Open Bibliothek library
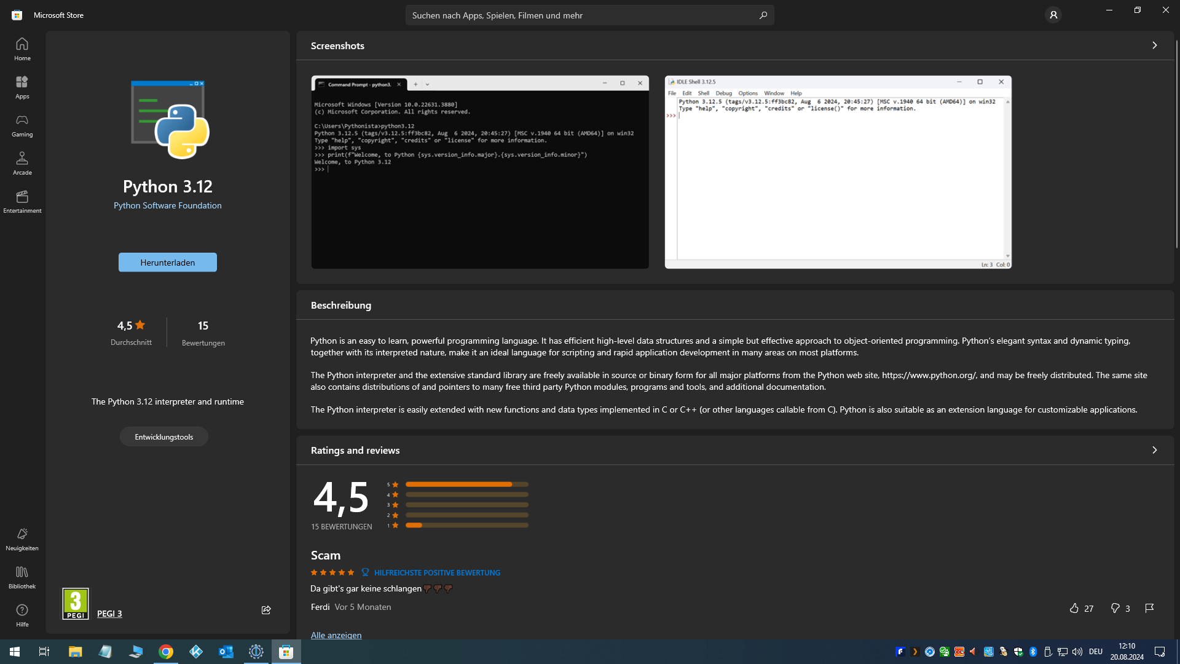1180x664 pixels. [x=22, y=577]
